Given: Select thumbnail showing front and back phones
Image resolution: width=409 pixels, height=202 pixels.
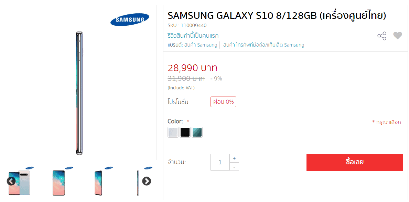Looking at the screenshot, I should (x=20, y=181).
